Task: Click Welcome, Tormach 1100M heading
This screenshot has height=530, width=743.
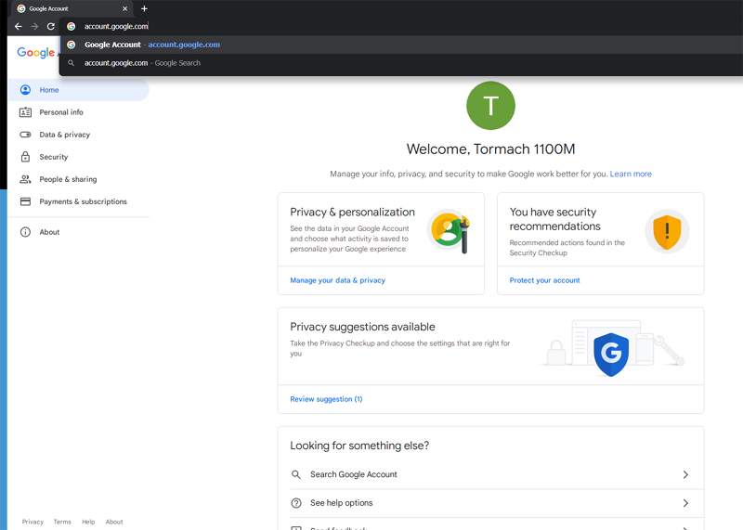Action: (490, 149)
